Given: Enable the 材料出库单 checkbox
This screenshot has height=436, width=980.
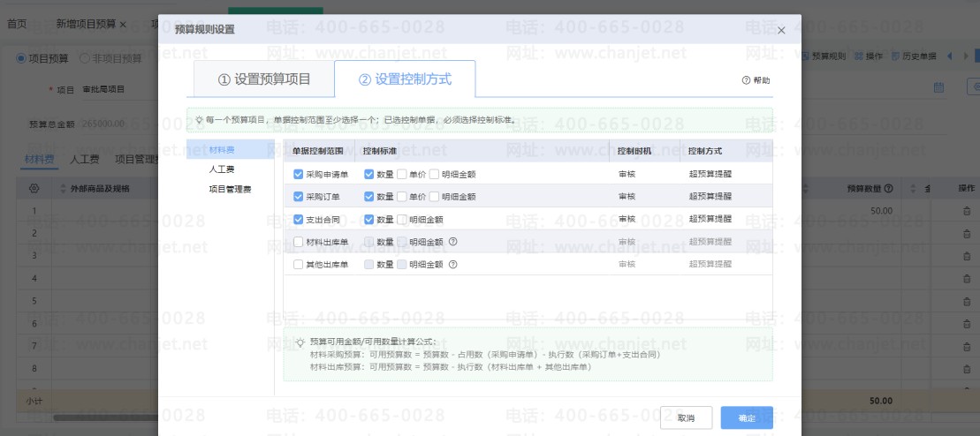Looking at the screenshot, I should coord(298,242).
